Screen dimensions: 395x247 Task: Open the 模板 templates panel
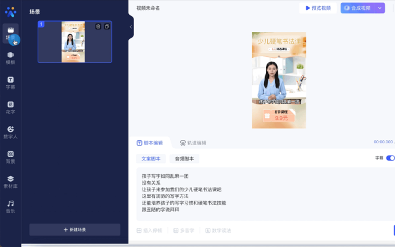10,58
